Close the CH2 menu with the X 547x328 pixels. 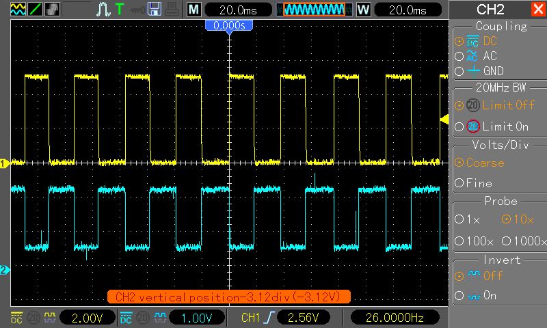537,10
